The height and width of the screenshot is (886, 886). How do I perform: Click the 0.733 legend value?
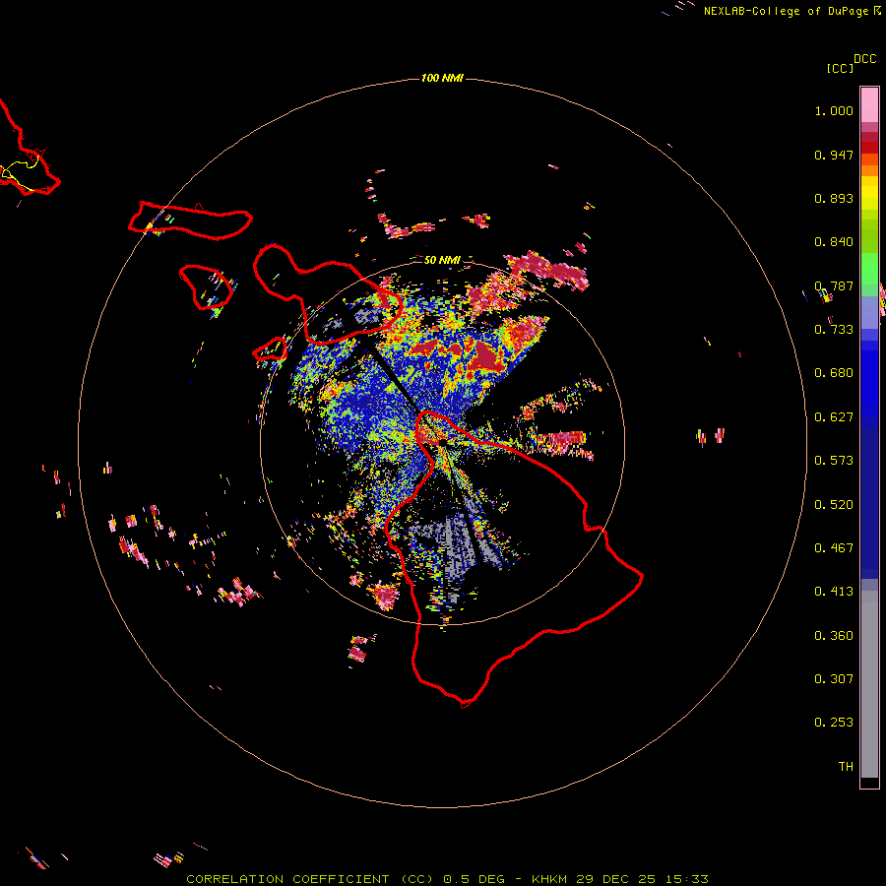[834, 330]
